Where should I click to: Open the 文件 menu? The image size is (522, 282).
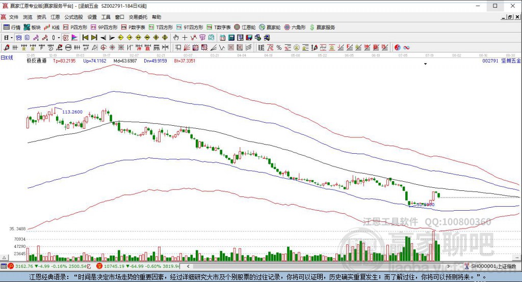pos(14,17)
